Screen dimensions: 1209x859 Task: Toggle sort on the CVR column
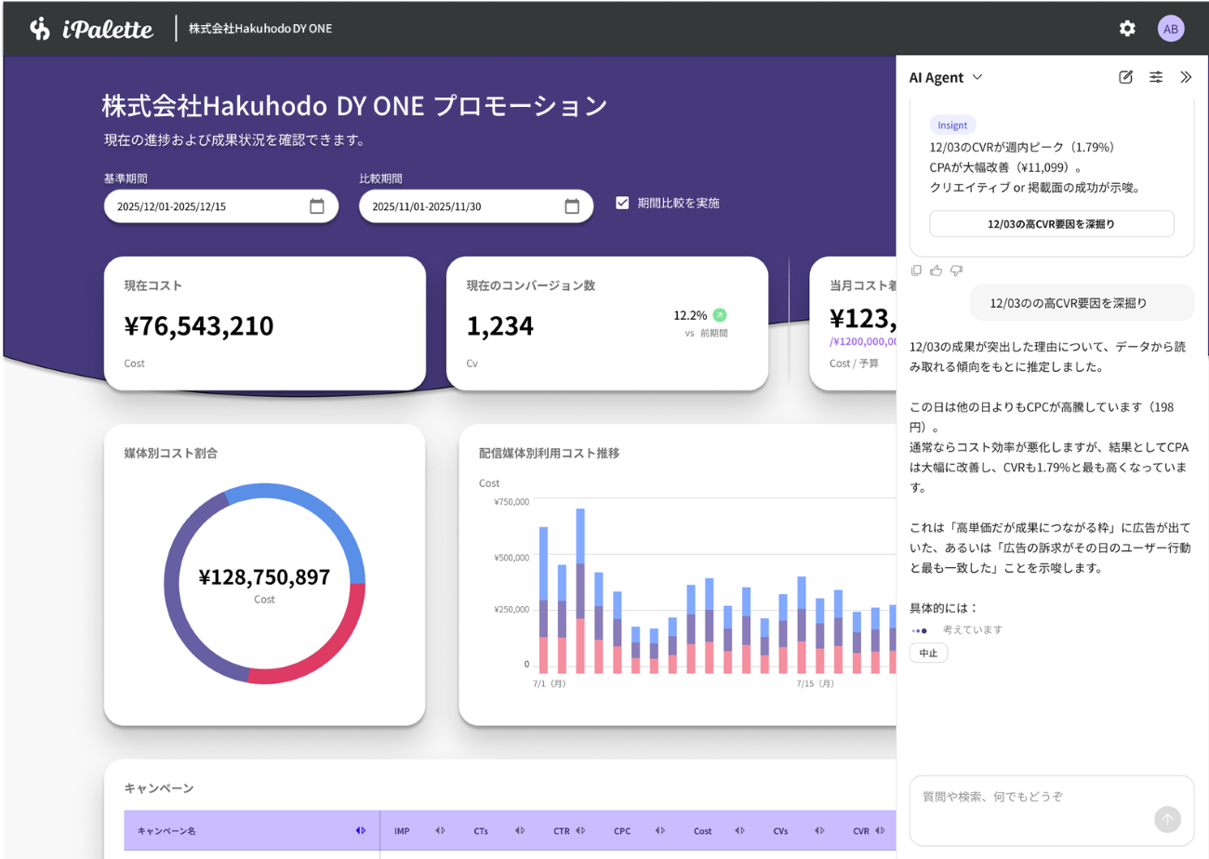point(878,831)
